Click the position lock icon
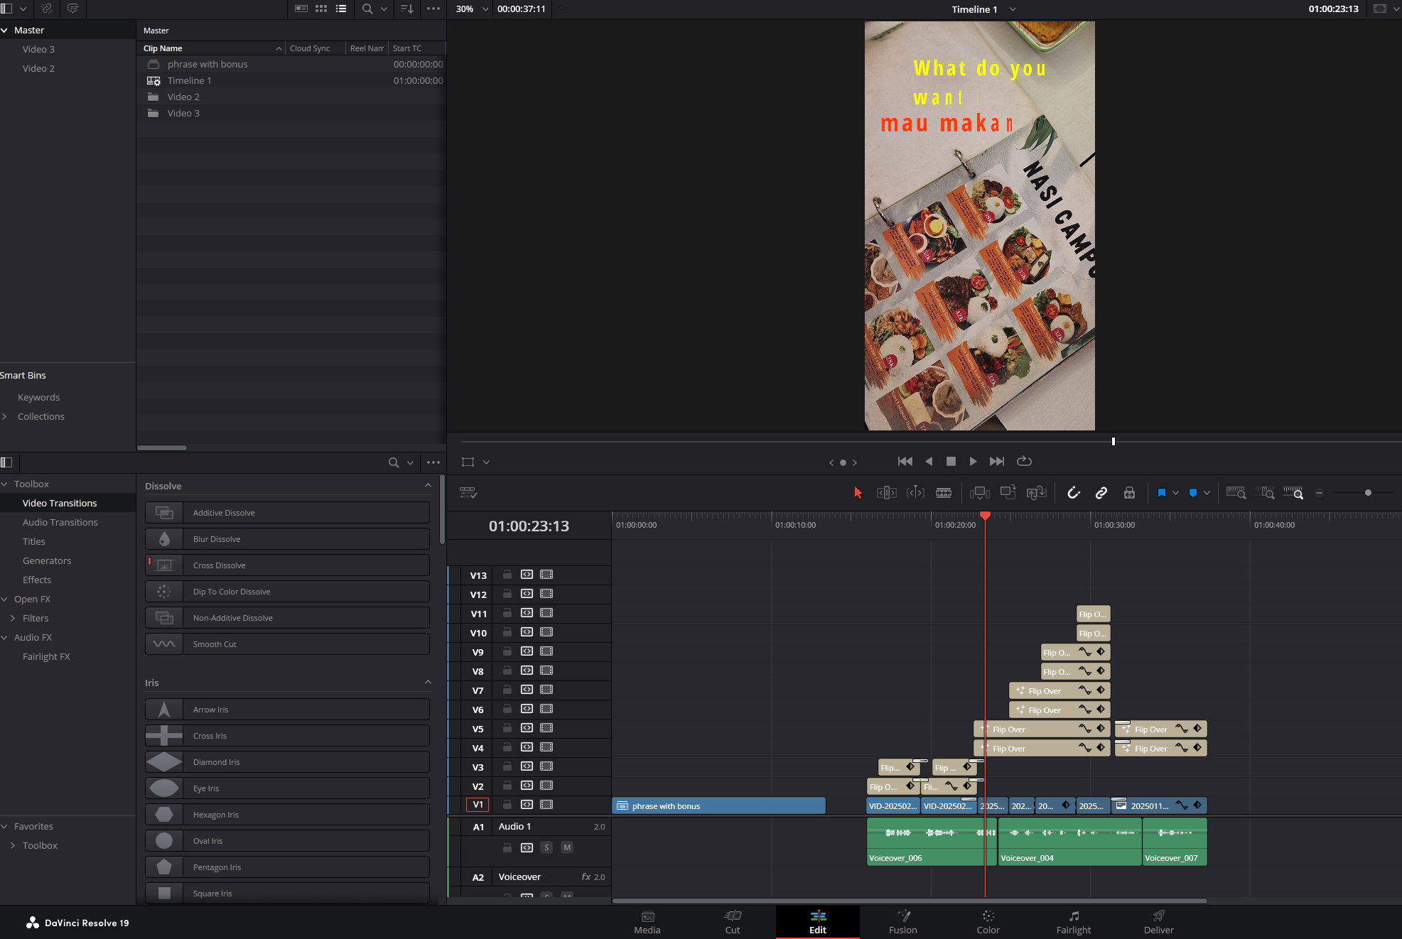 1129,493
